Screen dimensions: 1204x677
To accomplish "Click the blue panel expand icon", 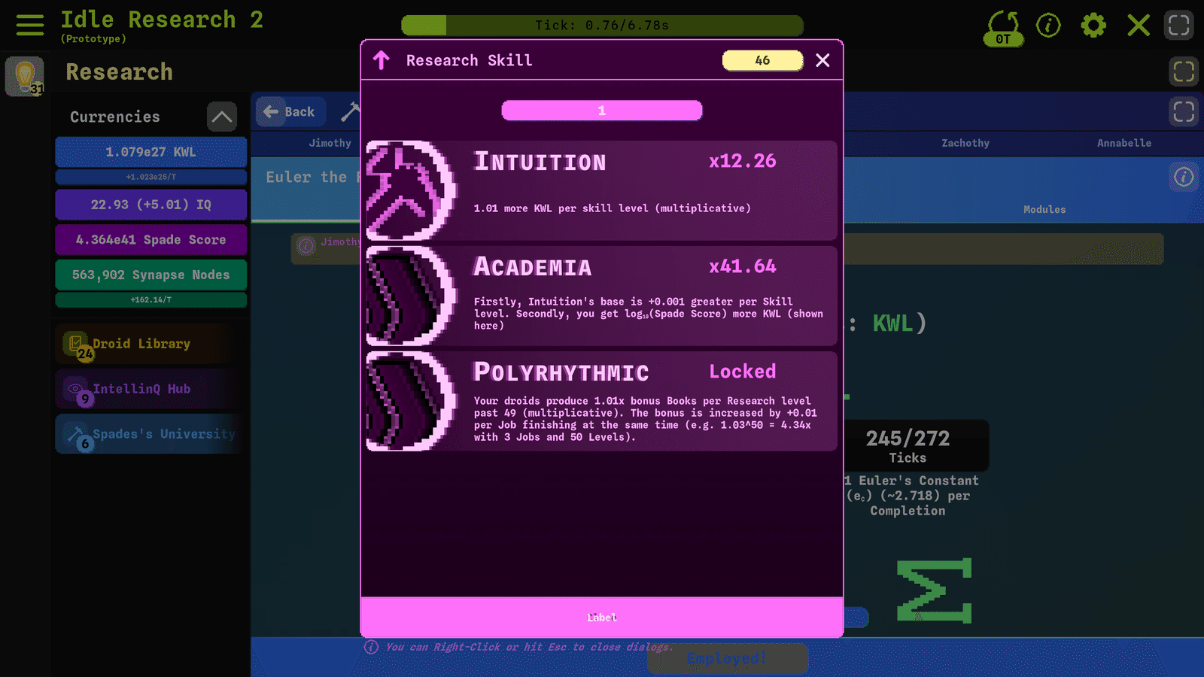I will 1184,111.
